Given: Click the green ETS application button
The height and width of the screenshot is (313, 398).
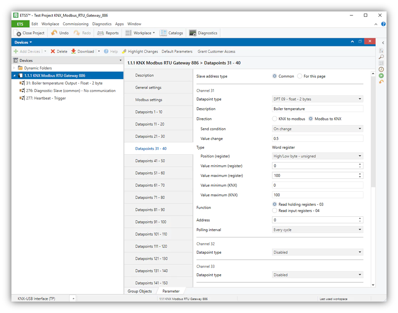Looking at the screenshot, I should (20, 24).
